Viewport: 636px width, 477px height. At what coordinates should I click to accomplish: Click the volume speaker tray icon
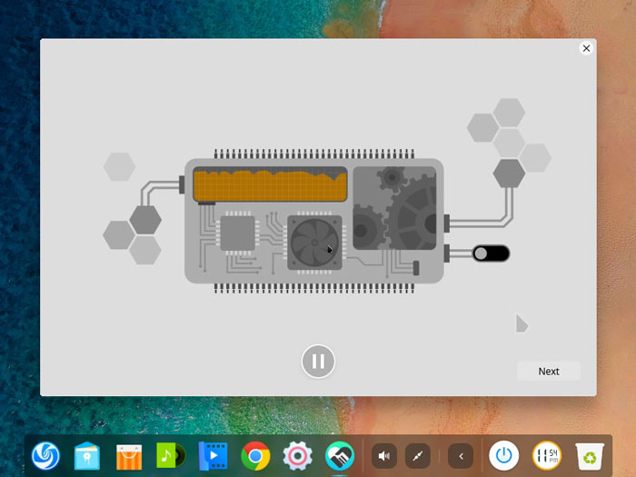tap(384, 456)
